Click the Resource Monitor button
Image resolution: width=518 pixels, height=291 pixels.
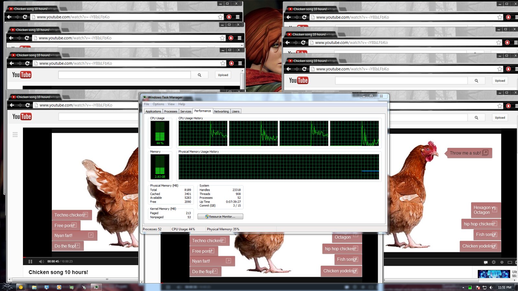pyautogui.click(x=220, y=217)
